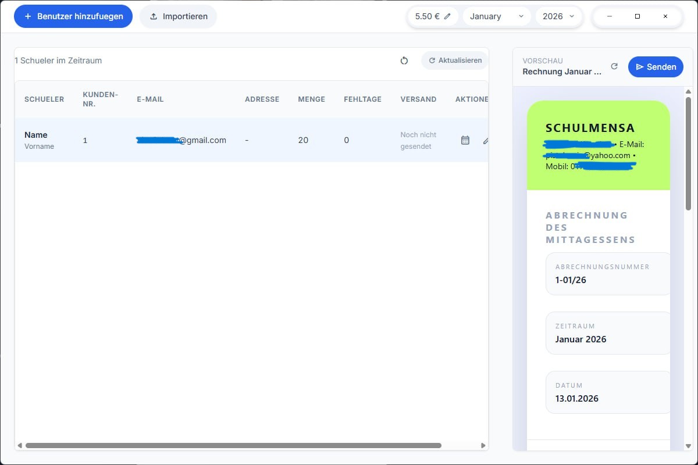This screenshot has height=465, width=698.
Task: Click the SCHULMENSA header title
Action: pyautogui.click(x=590, y=128)
